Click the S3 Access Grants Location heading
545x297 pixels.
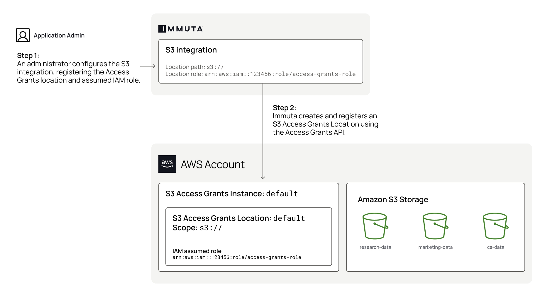pos(238,219)
